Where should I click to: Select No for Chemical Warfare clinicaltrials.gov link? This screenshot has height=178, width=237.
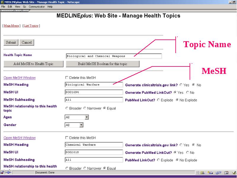click(x=193, y=145)
